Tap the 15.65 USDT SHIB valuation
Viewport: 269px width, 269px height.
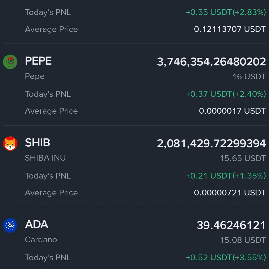coord(243,158)
